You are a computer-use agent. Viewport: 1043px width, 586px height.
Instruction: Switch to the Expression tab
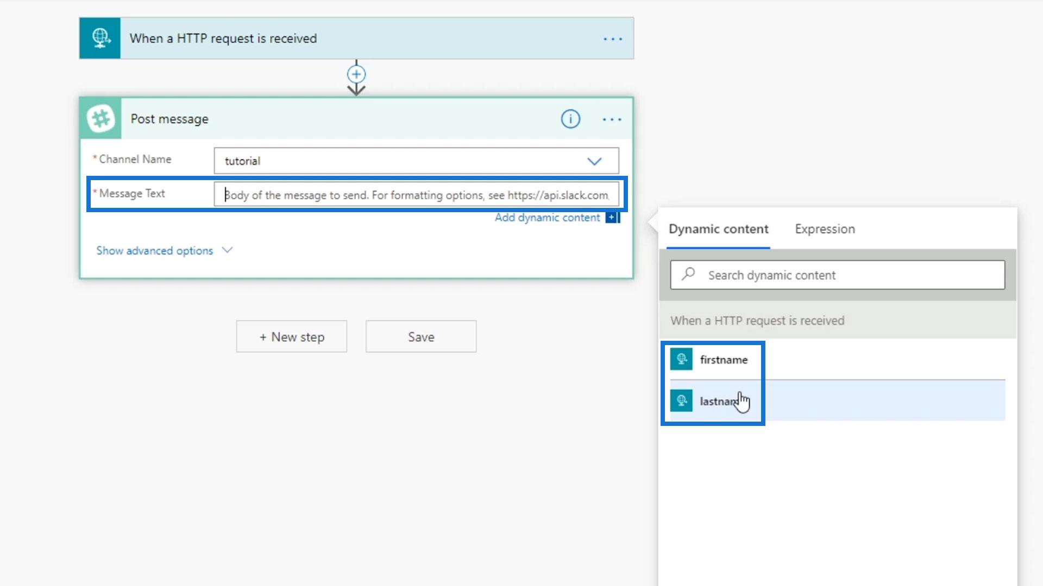[x=825, y=229]
